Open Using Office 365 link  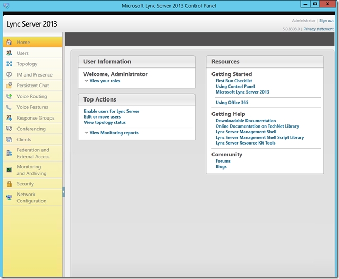(232, 102)
